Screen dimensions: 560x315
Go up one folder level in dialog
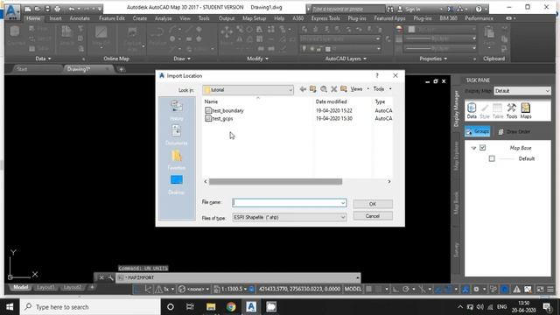click(x=313, y=89)
